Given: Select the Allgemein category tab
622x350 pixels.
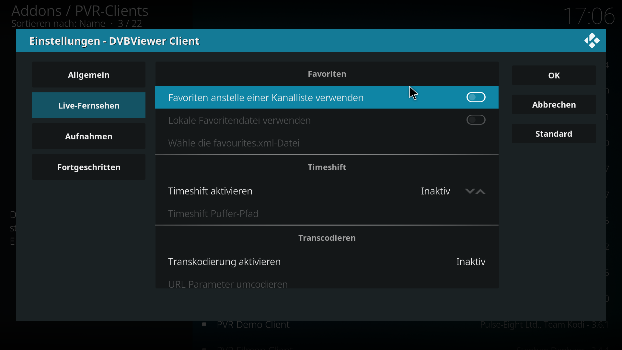Looking at the screenshot, I should point(89,75).
